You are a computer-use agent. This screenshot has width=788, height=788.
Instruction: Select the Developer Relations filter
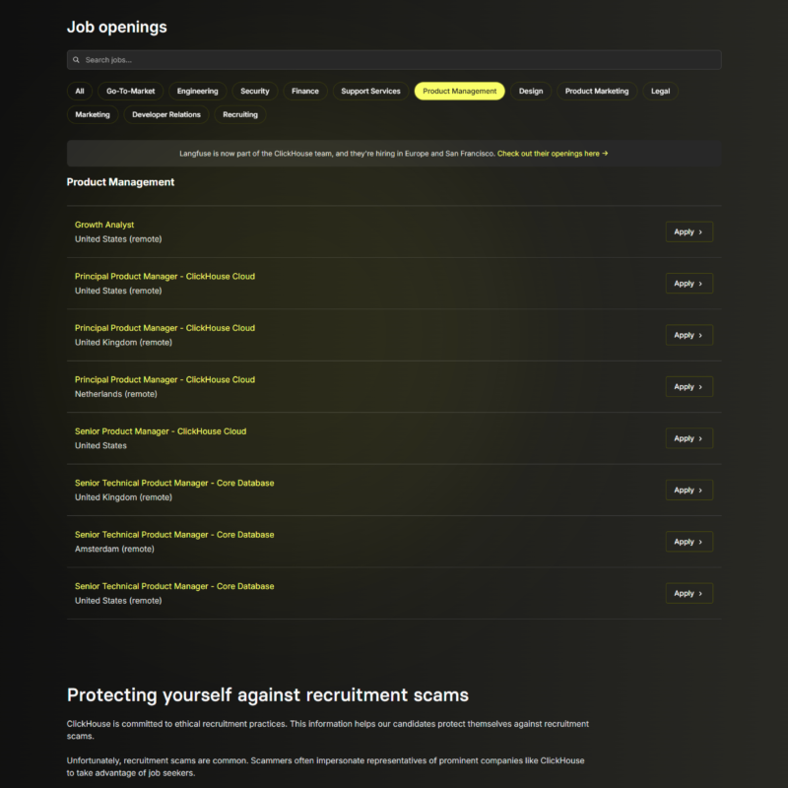166,114
